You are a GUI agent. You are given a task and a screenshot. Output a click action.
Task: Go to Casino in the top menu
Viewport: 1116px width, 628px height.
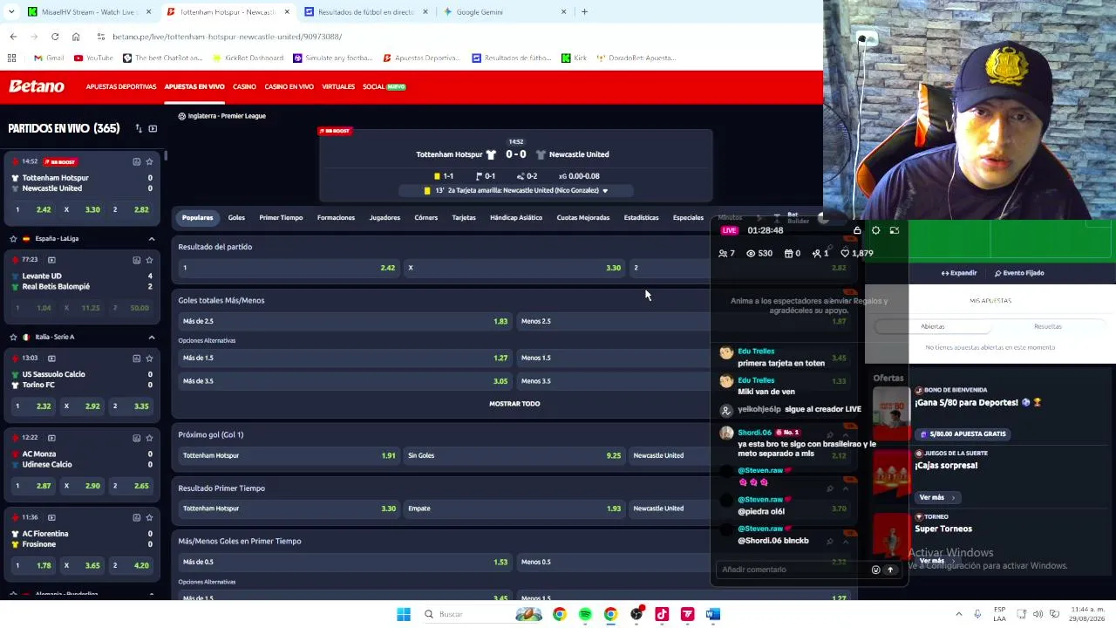tap(244, 86)
